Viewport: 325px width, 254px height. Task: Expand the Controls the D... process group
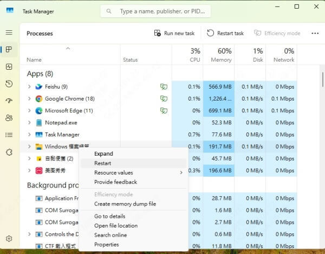[x=29, y=234]
